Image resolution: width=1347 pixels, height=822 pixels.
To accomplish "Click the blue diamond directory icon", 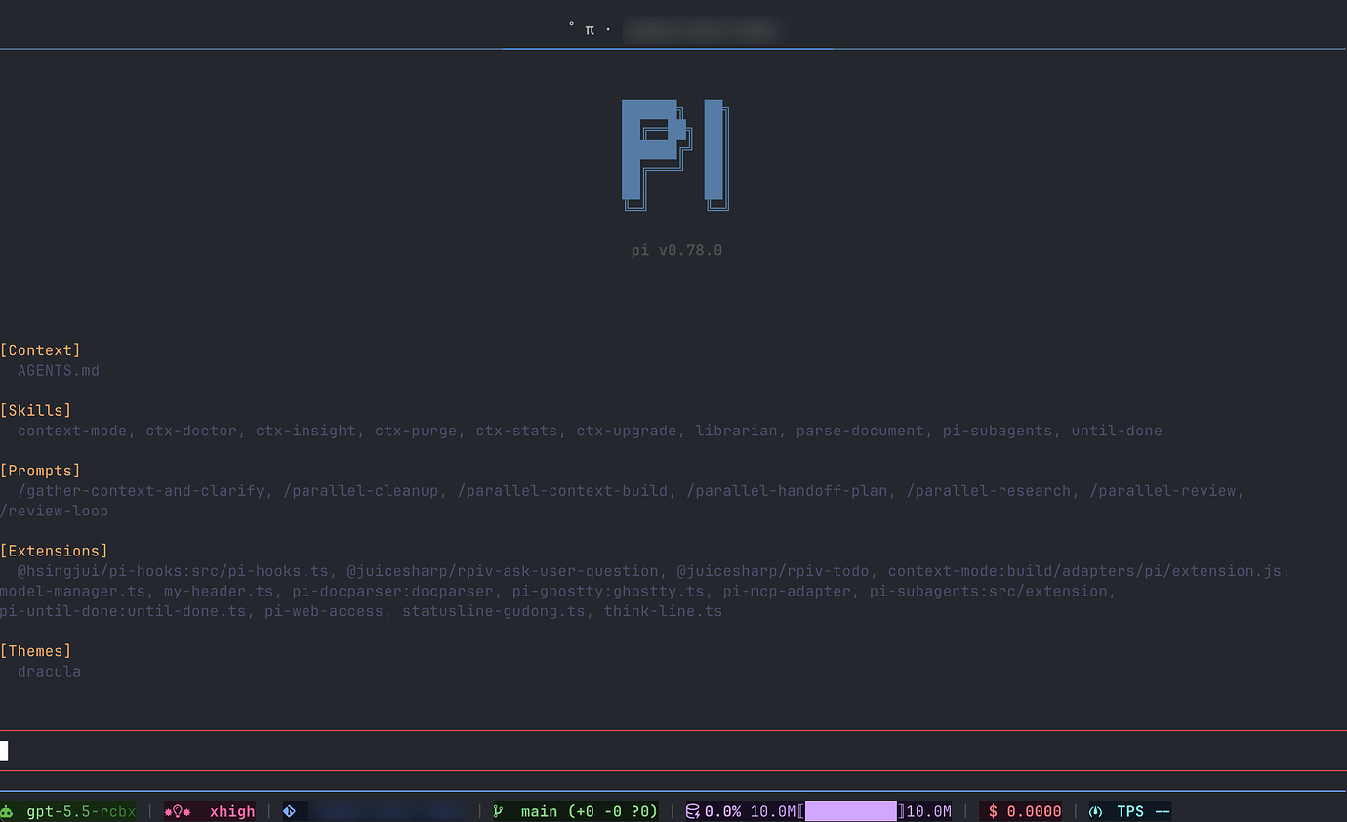I will (289, 811).
